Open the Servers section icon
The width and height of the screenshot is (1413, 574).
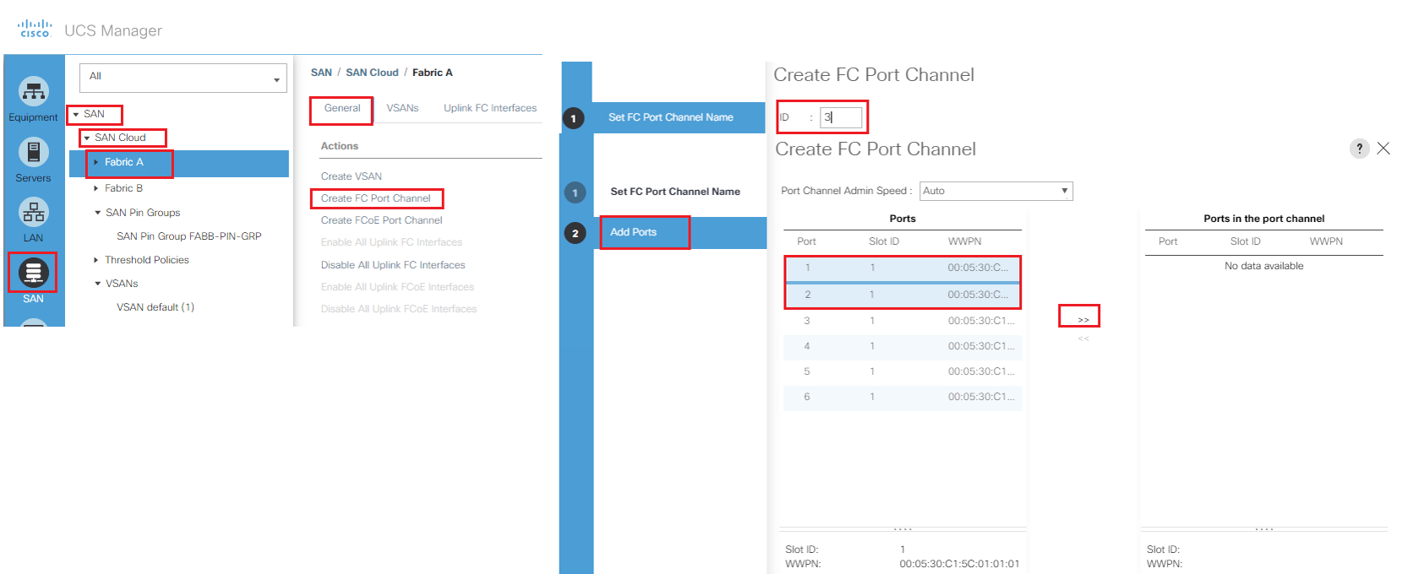pos(34,152)
